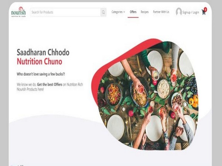Click the red cart count badge
Viewport: 222px width, 166px height.
[205, 10]
